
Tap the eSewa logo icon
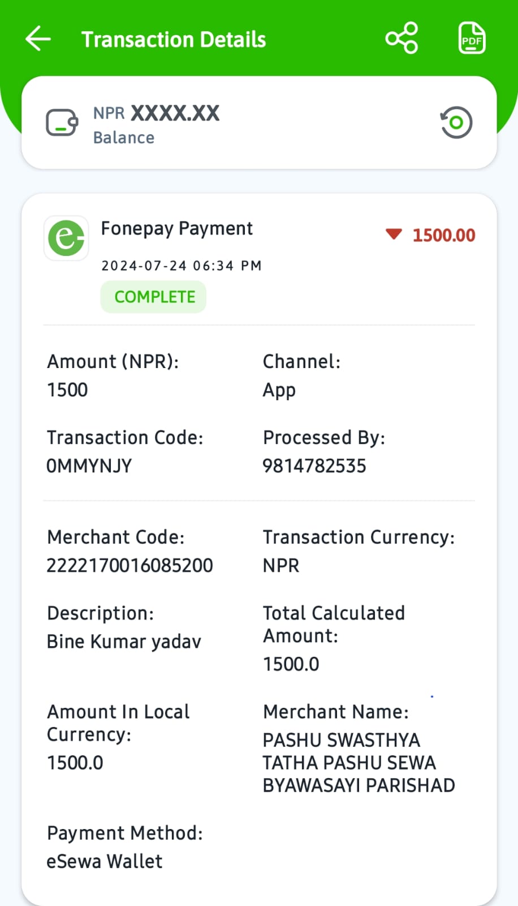[x=66, y=238]
